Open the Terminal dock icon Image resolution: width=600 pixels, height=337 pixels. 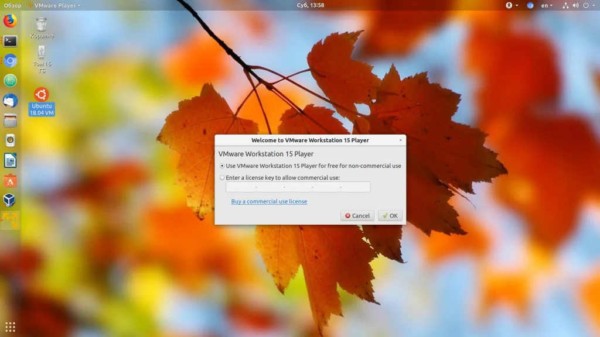(11, 41)
